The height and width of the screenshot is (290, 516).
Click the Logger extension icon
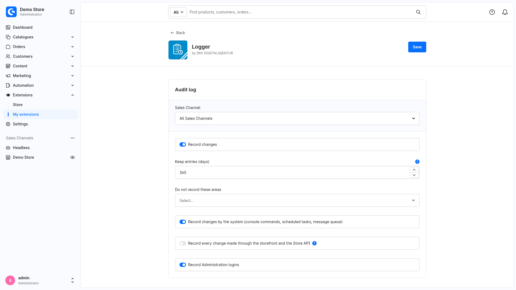178,50
